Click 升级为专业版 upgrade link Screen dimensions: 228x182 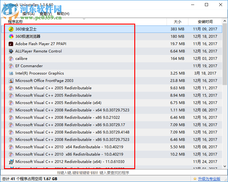pyautogui.click(x=209, y=179)
